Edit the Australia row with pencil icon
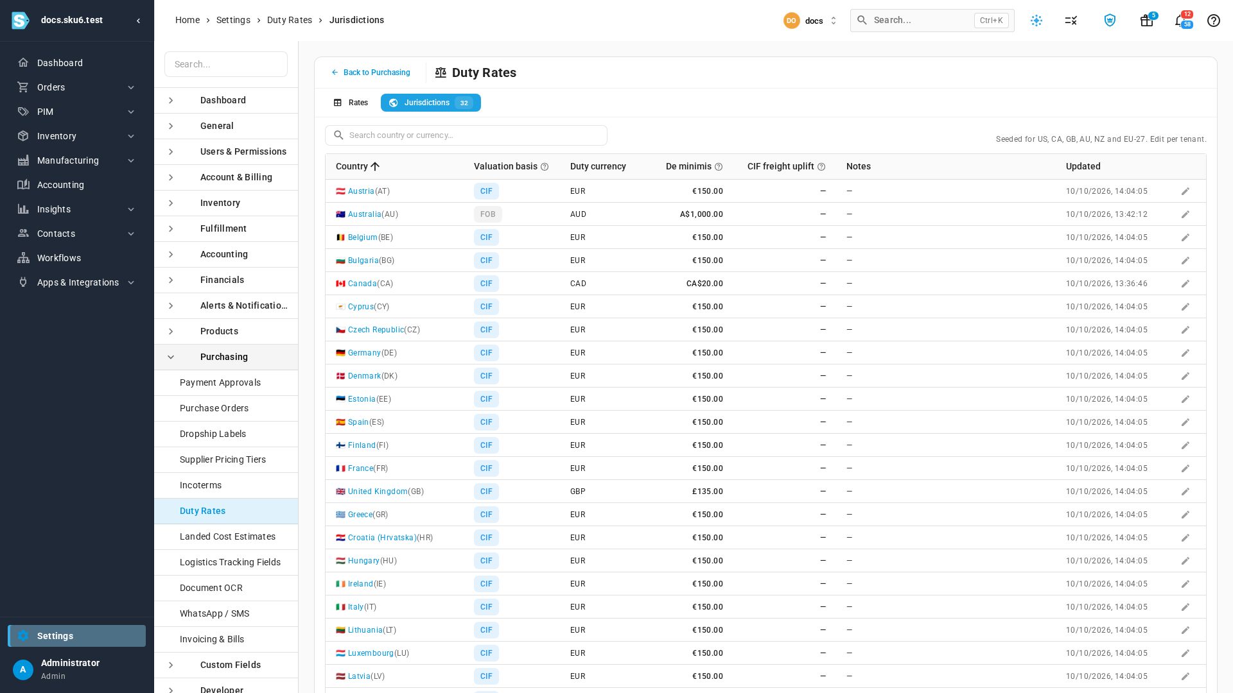Screen dimensions: 1233x693 pyautogui.click(x=1185, y=214)
